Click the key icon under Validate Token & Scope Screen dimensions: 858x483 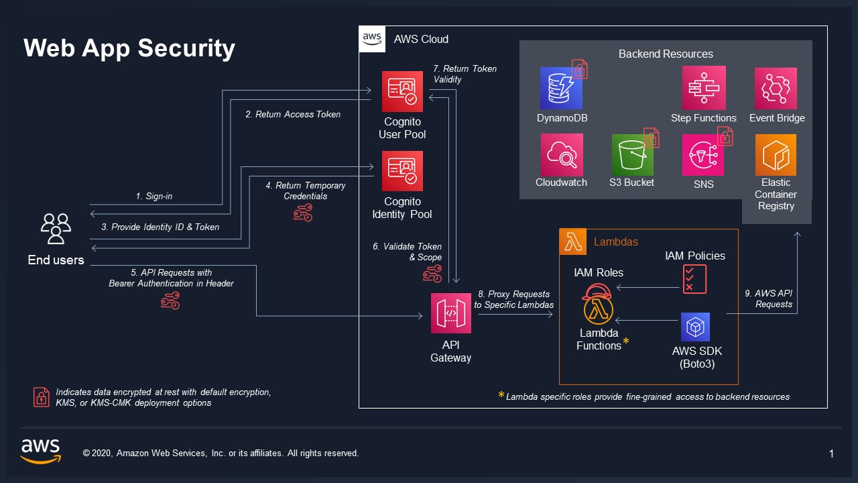coord(432,273)
